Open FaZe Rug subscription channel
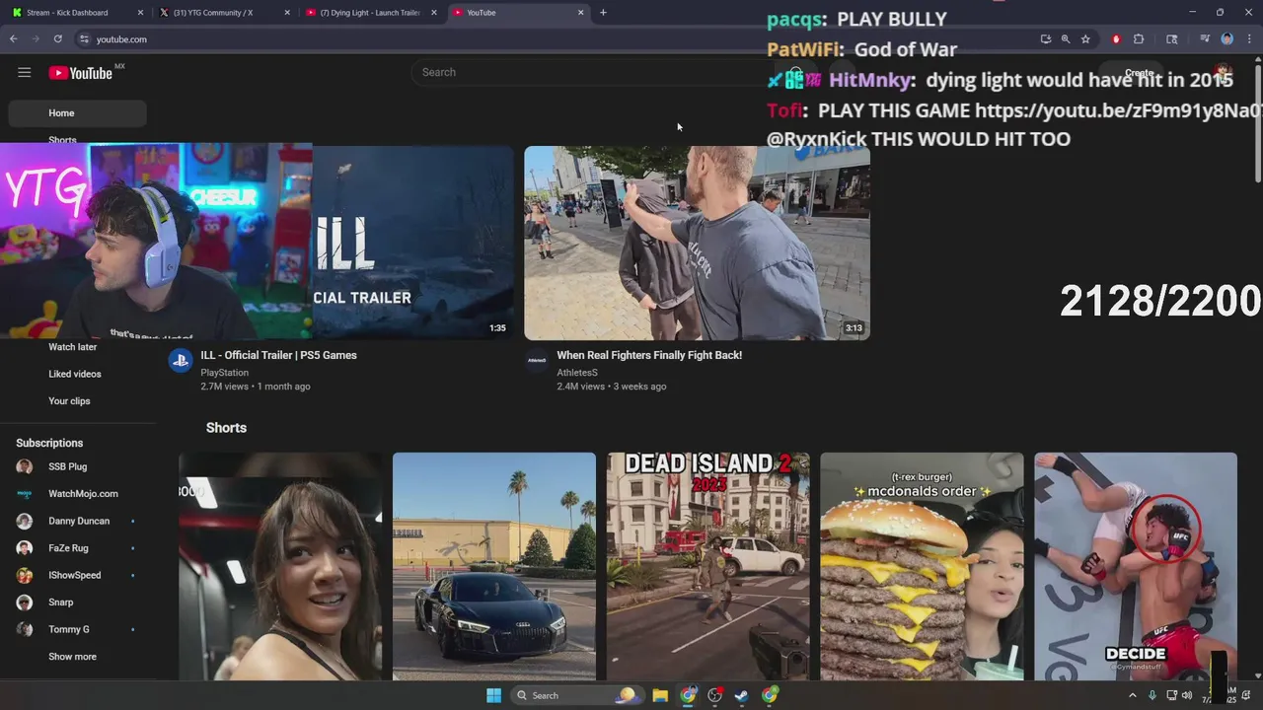The width and height of the screenshot is (1263, 710). tap(68, 548)
